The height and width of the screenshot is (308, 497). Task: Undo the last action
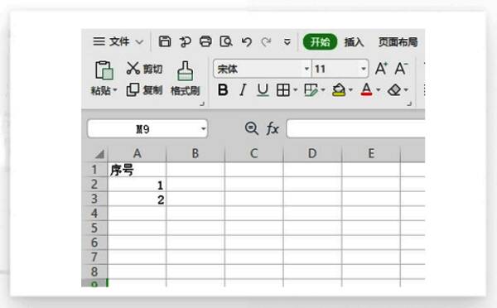(247, 41)
